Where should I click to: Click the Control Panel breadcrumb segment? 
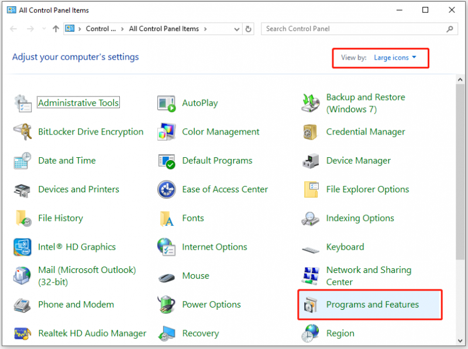101,29
